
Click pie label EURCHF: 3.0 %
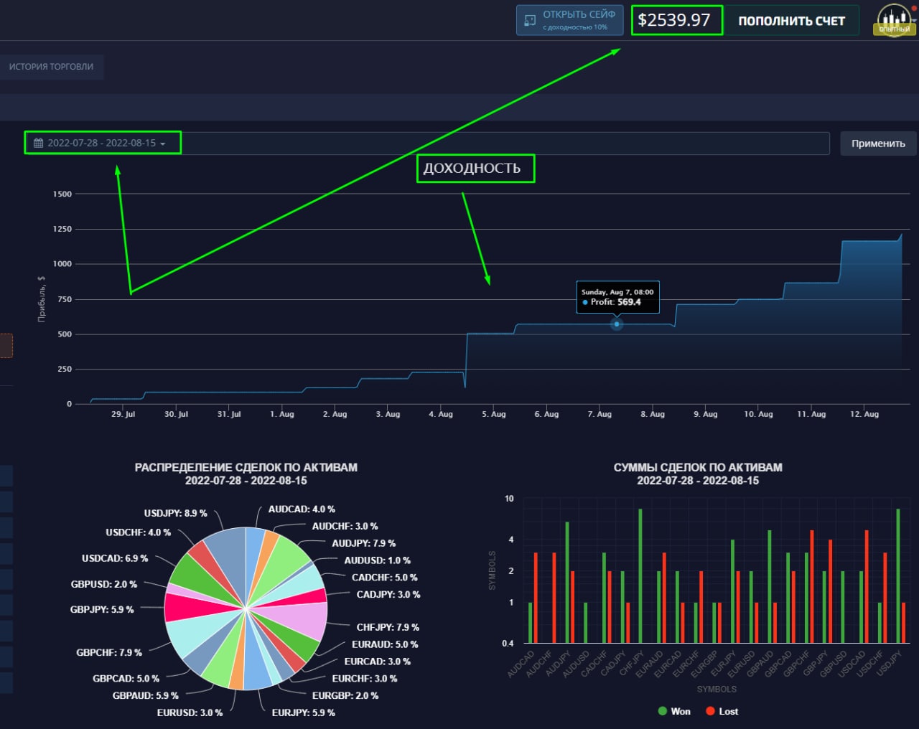tap(365, 678)
